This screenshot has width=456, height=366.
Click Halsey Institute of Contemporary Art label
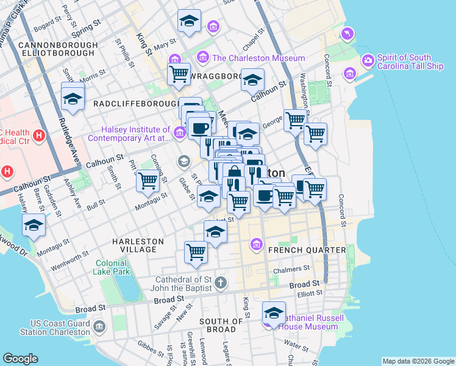[x=129, y=134]
